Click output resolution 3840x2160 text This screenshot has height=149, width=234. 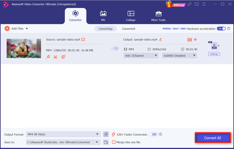(x=159, y=49)
